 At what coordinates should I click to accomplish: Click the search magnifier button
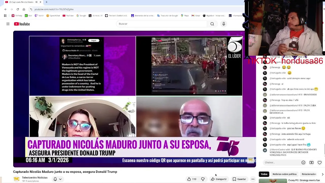[212, 24]
